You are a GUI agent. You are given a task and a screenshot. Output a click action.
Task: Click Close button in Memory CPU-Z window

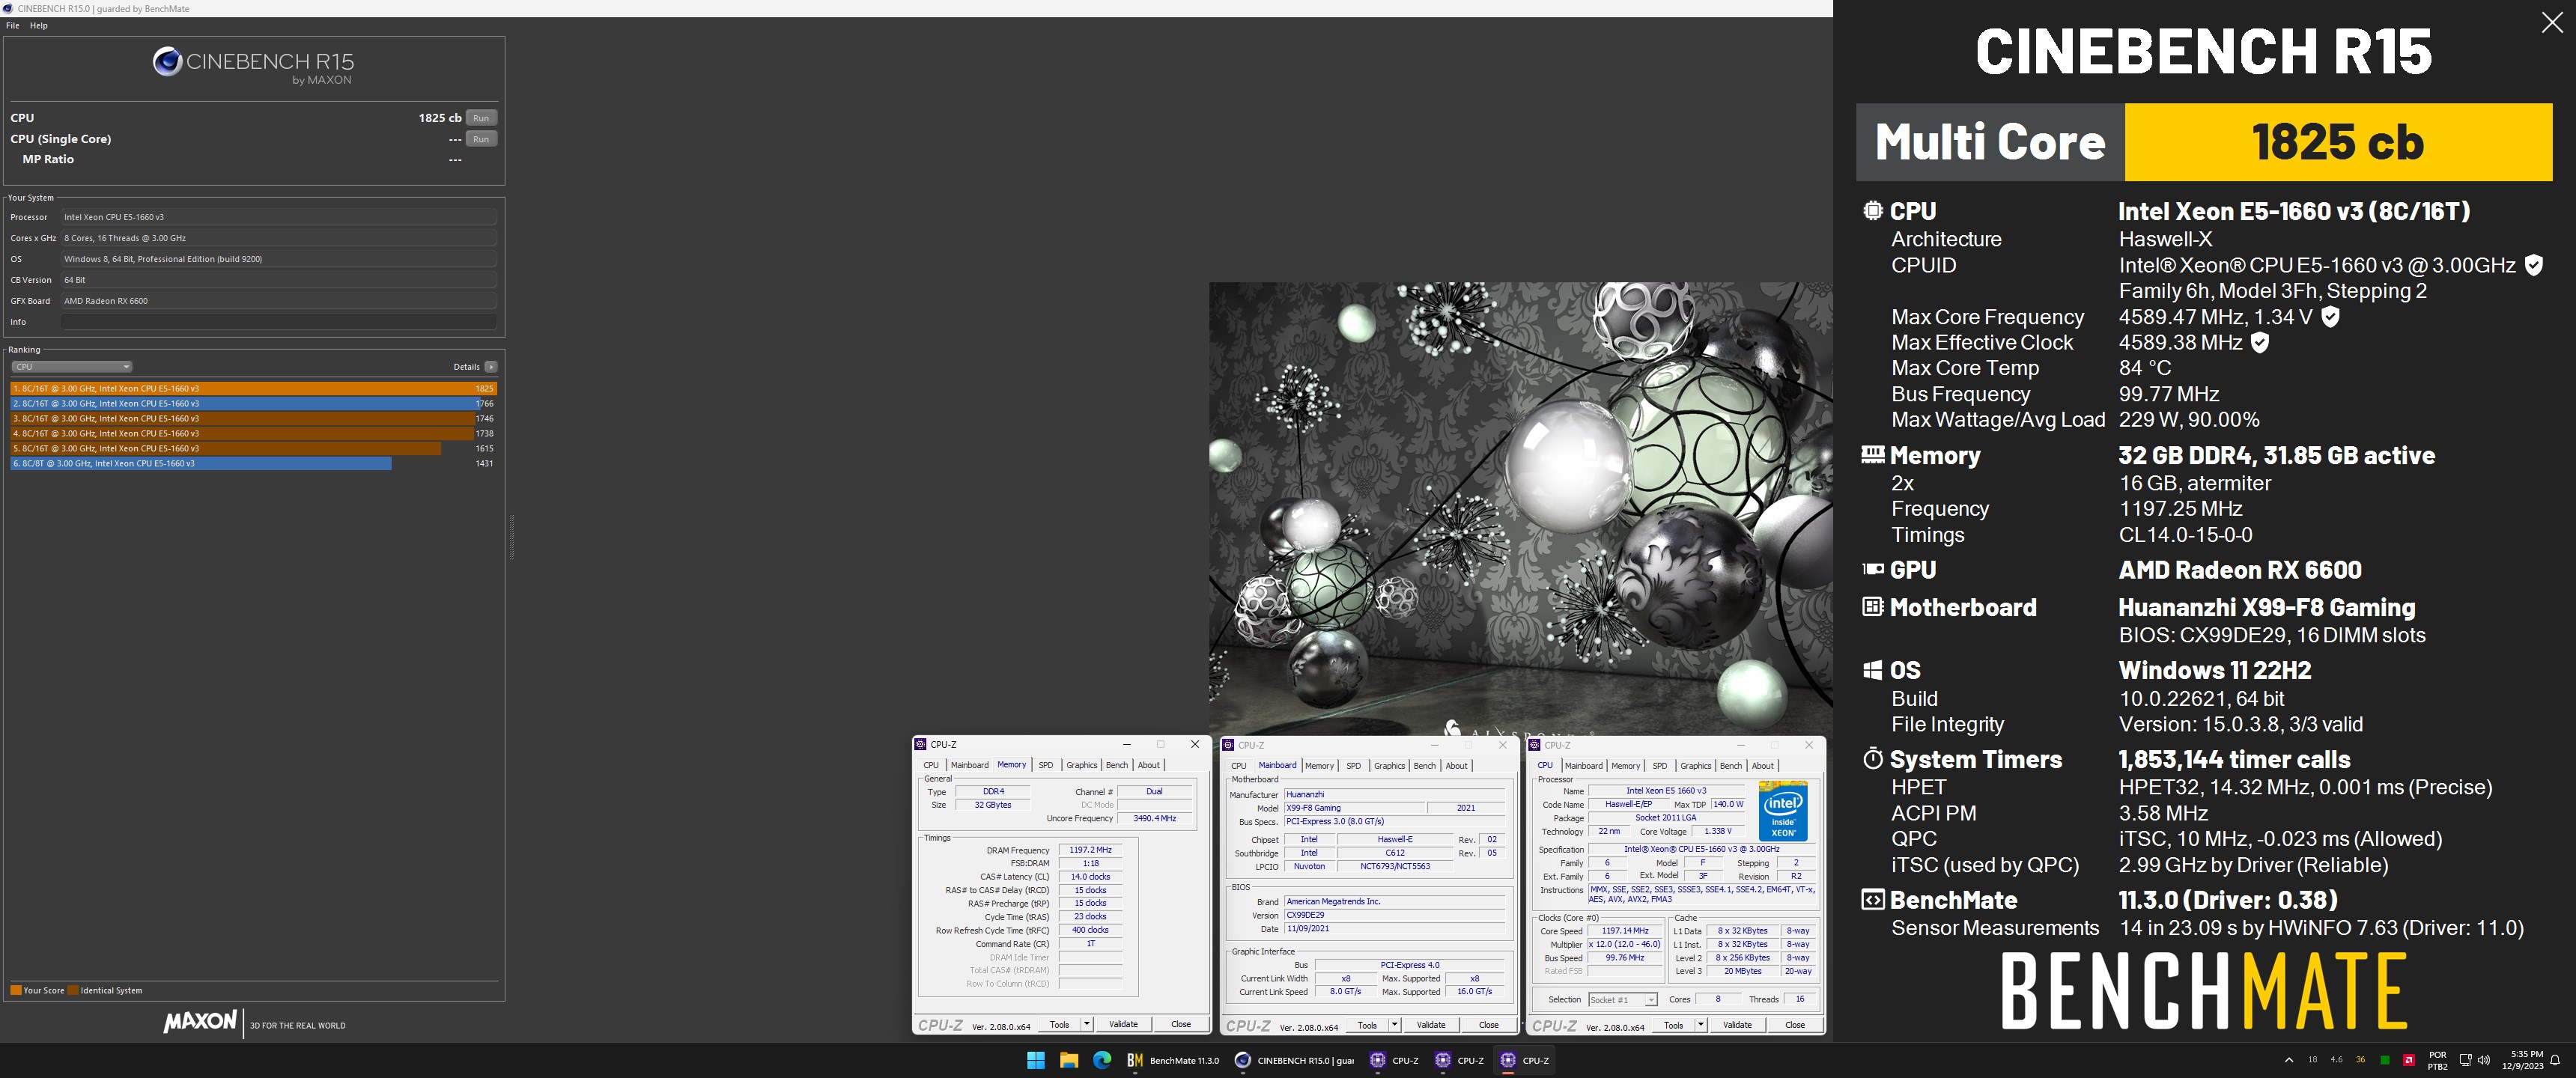coord(1181,1024)
